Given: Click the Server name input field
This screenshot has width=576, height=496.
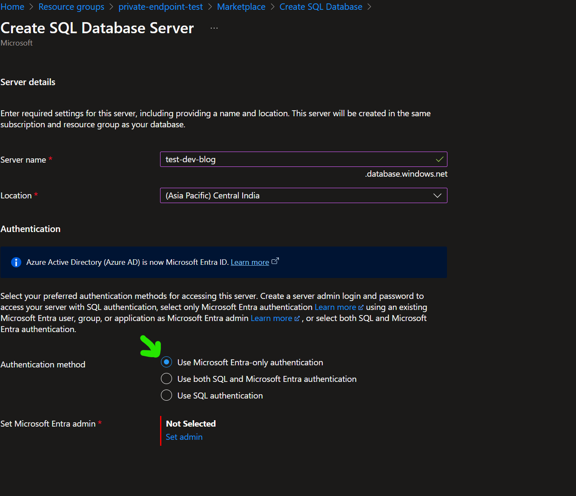Looking at the screenshot, I should tap(304, 159).
